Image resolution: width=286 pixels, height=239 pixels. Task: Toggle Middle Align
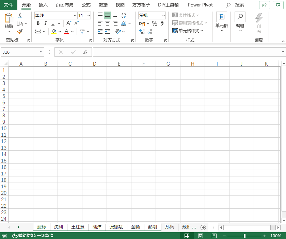click(x=108, y=15)
